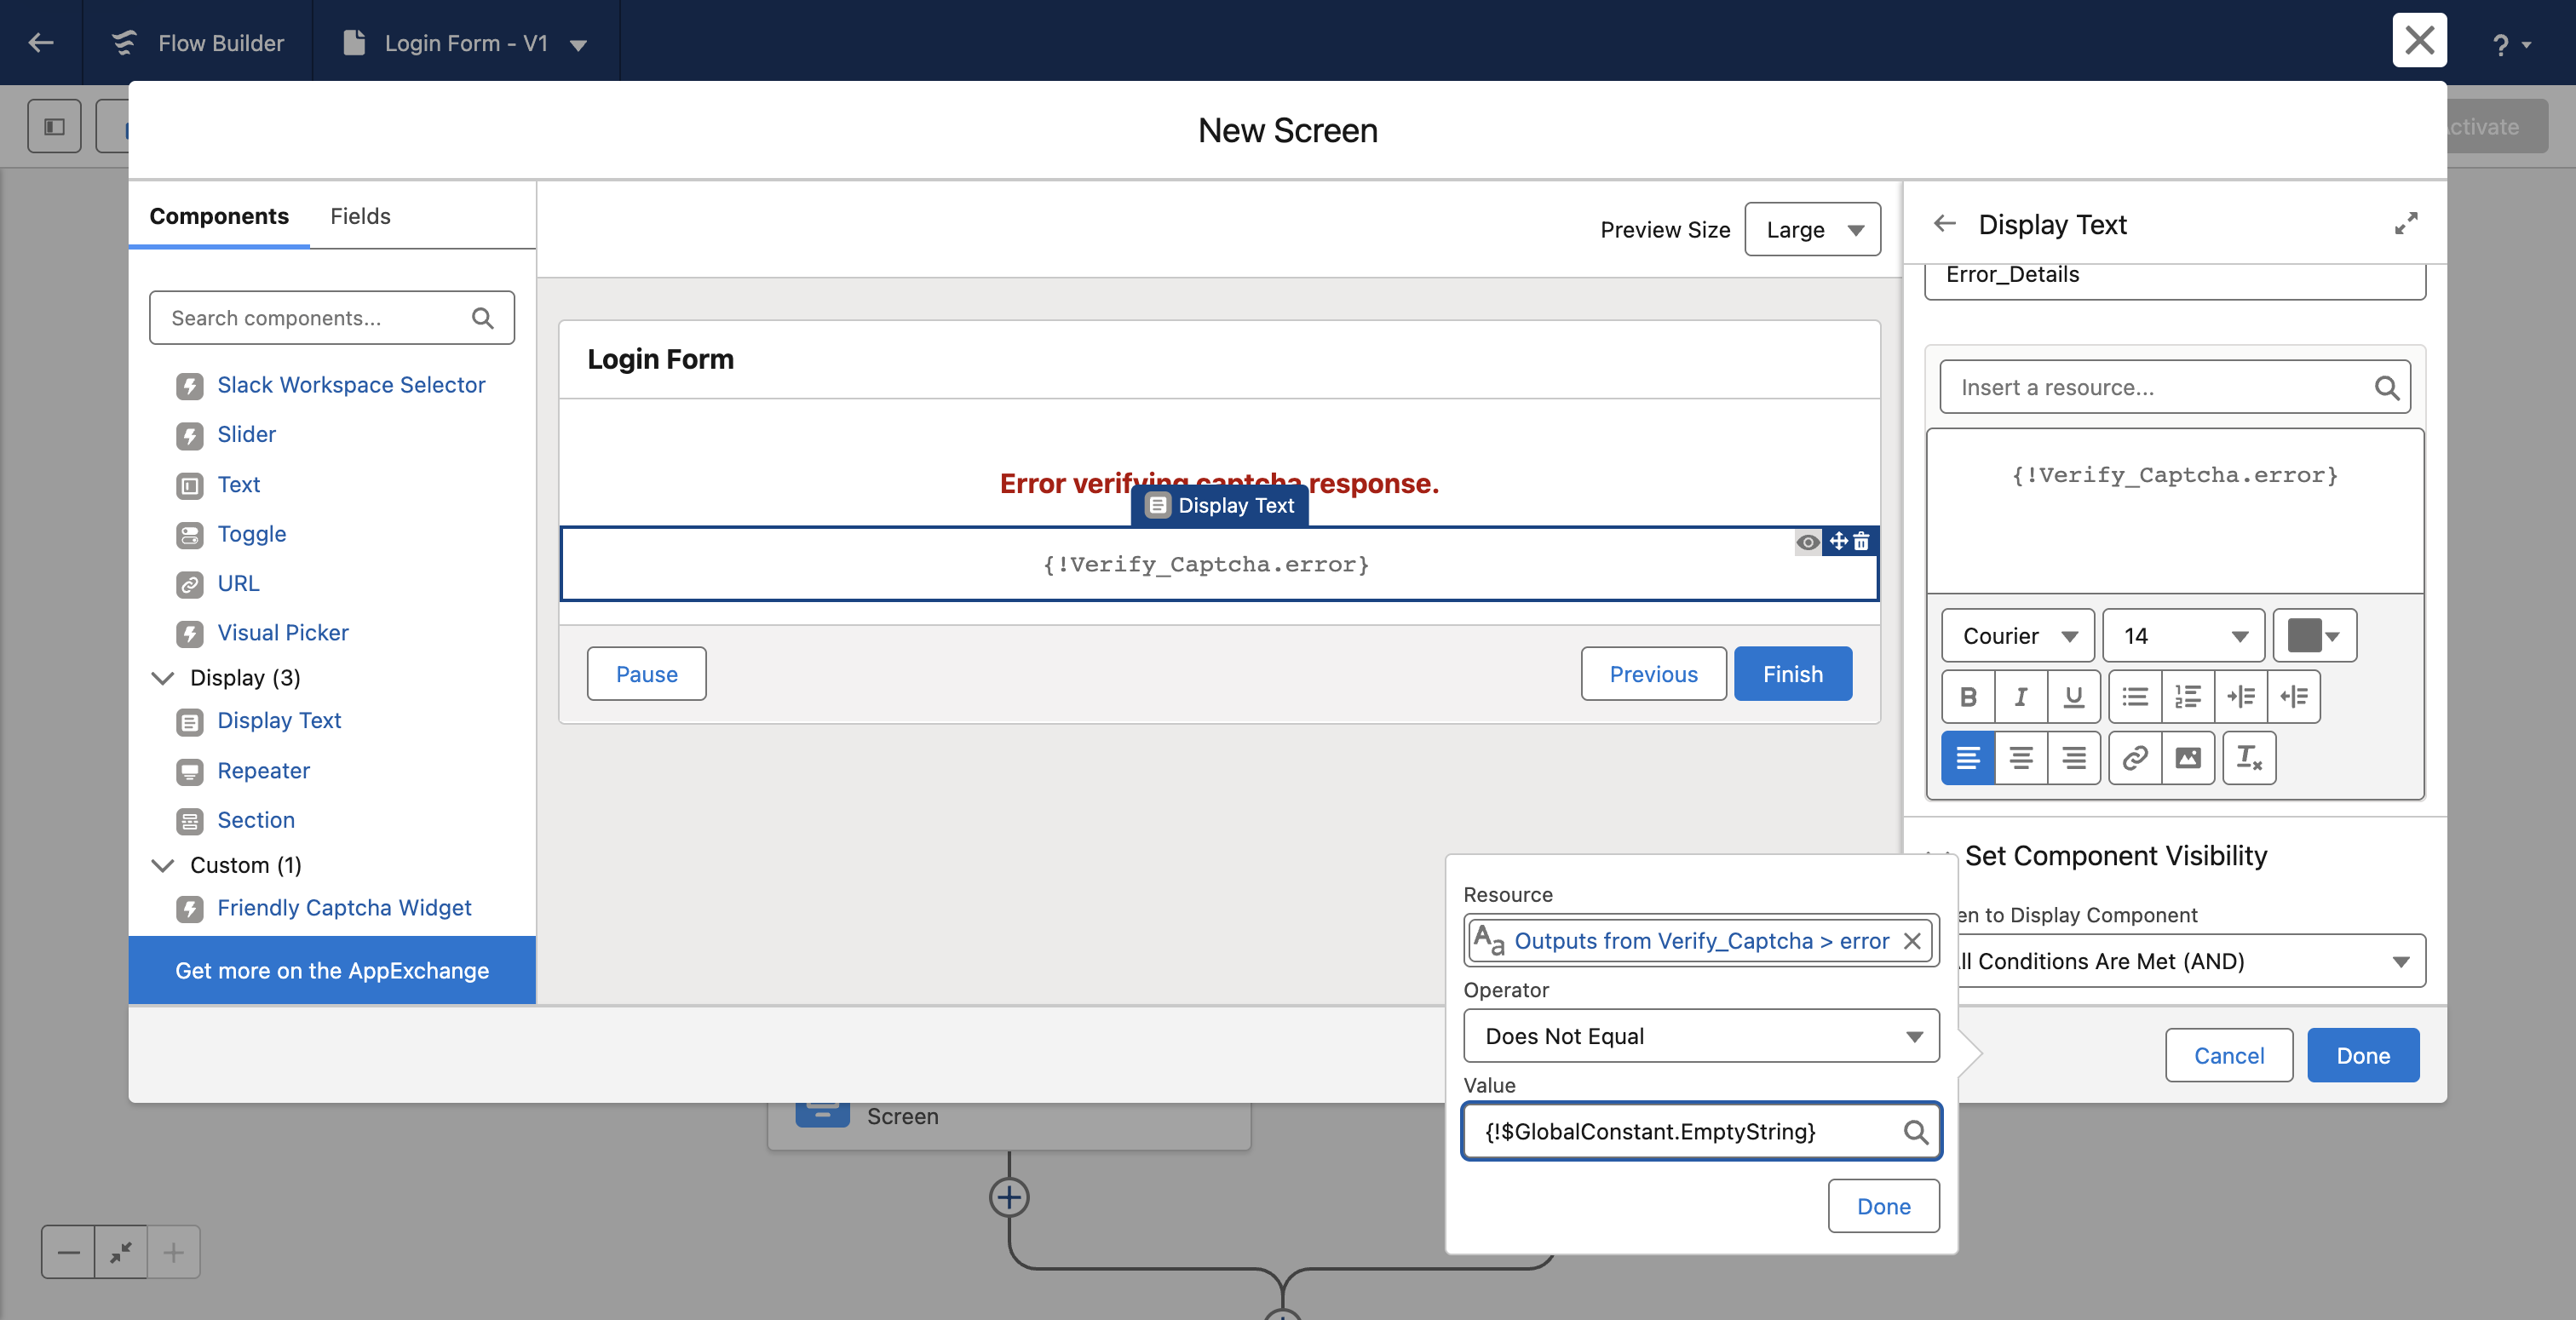This screenshot has height=1320, width=2576.
Task: Toggle Italic formatting
Action: coord(2021,697)
